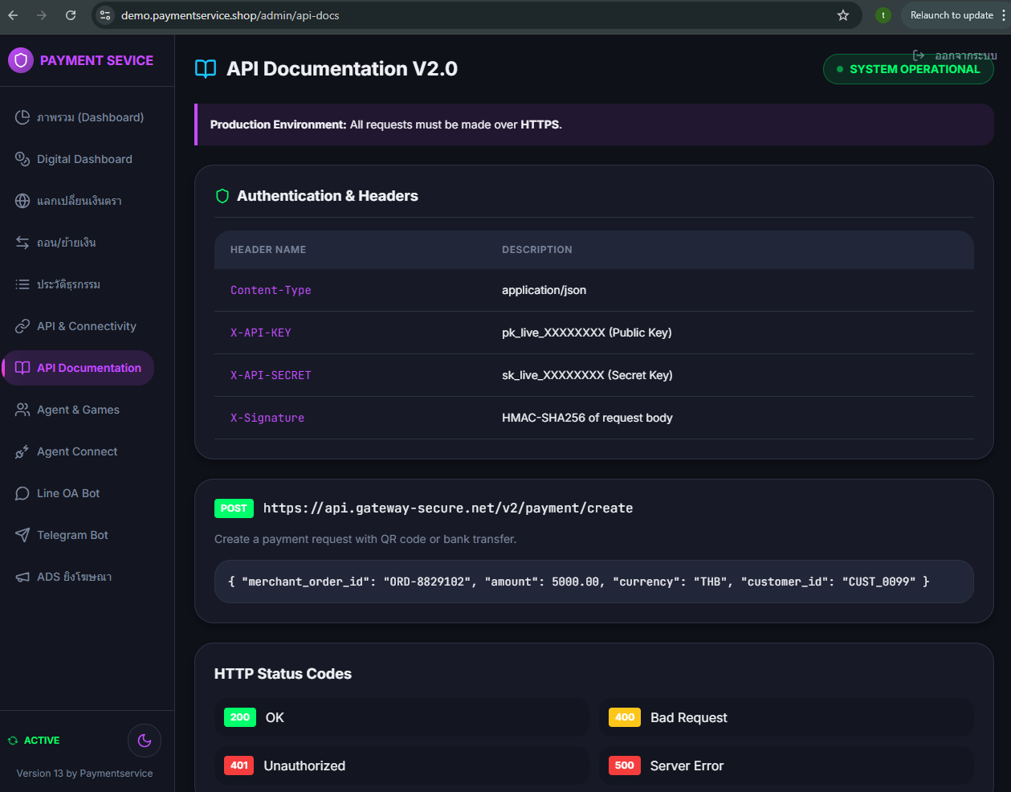Click the Line OA Bot chat bubble icon
This screenshot has width=1011, height=792.
pyautogui.click(x=22, y=493)
